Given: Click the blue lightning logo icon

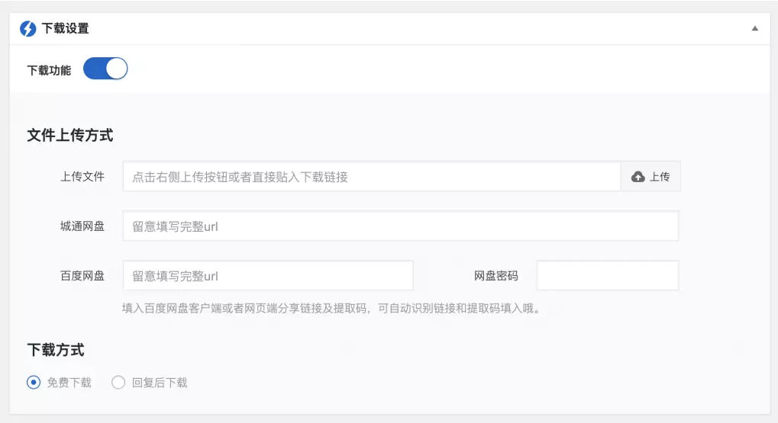Looking at the screenshot, I should [x=27, y=28].
